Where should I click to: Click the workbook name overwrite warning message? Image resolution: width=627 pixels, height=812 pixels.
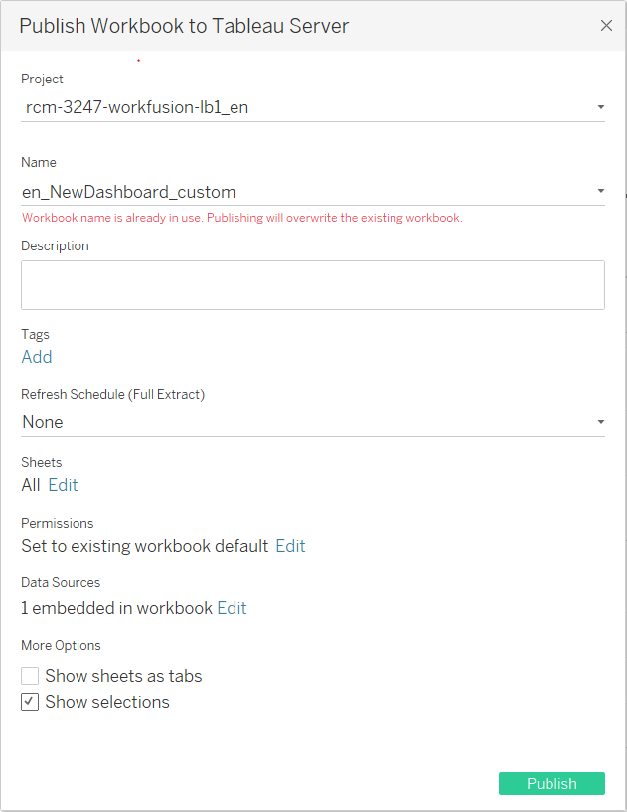tap(242, 218)
